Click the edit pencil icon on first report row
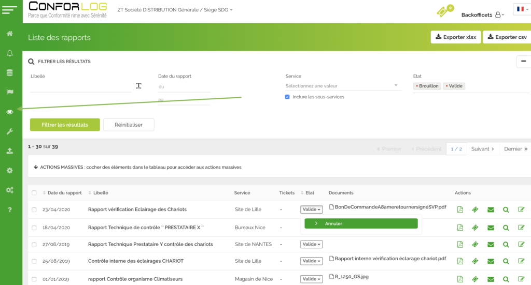Image resolution: width=531 pixels, height=285 pixels. 521,209
